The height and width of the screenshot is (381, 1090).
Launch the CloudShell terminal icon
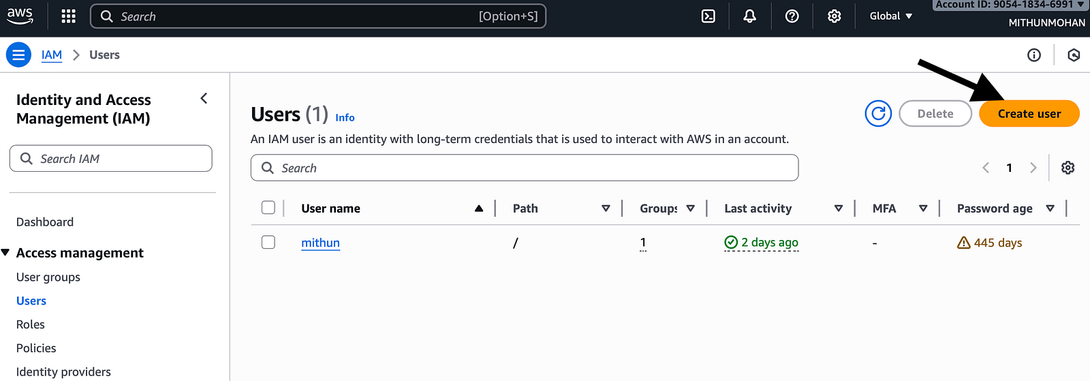(x=708, y=16)
